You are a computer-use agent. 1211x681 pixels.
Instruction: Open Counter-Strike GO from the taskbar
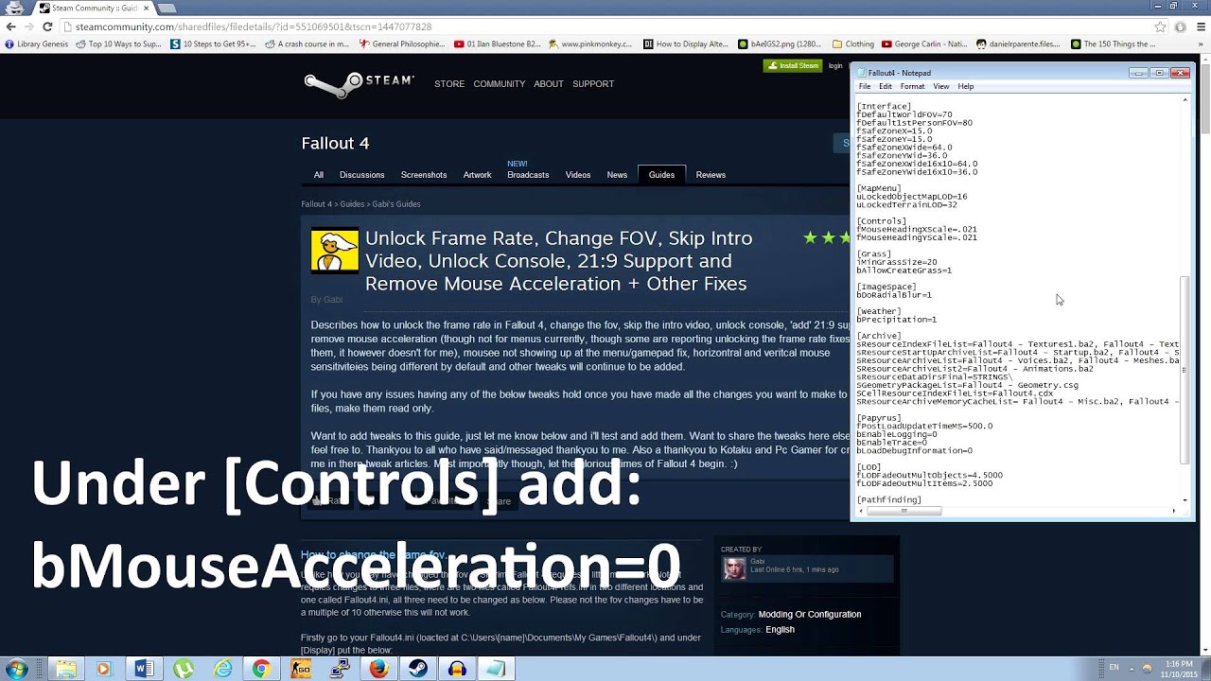click(301, 669)
